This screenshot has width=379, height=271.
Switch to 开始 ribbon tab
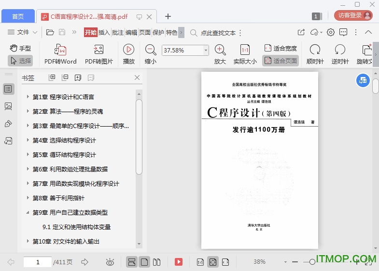pyautogui.click(x=90, y=32)
